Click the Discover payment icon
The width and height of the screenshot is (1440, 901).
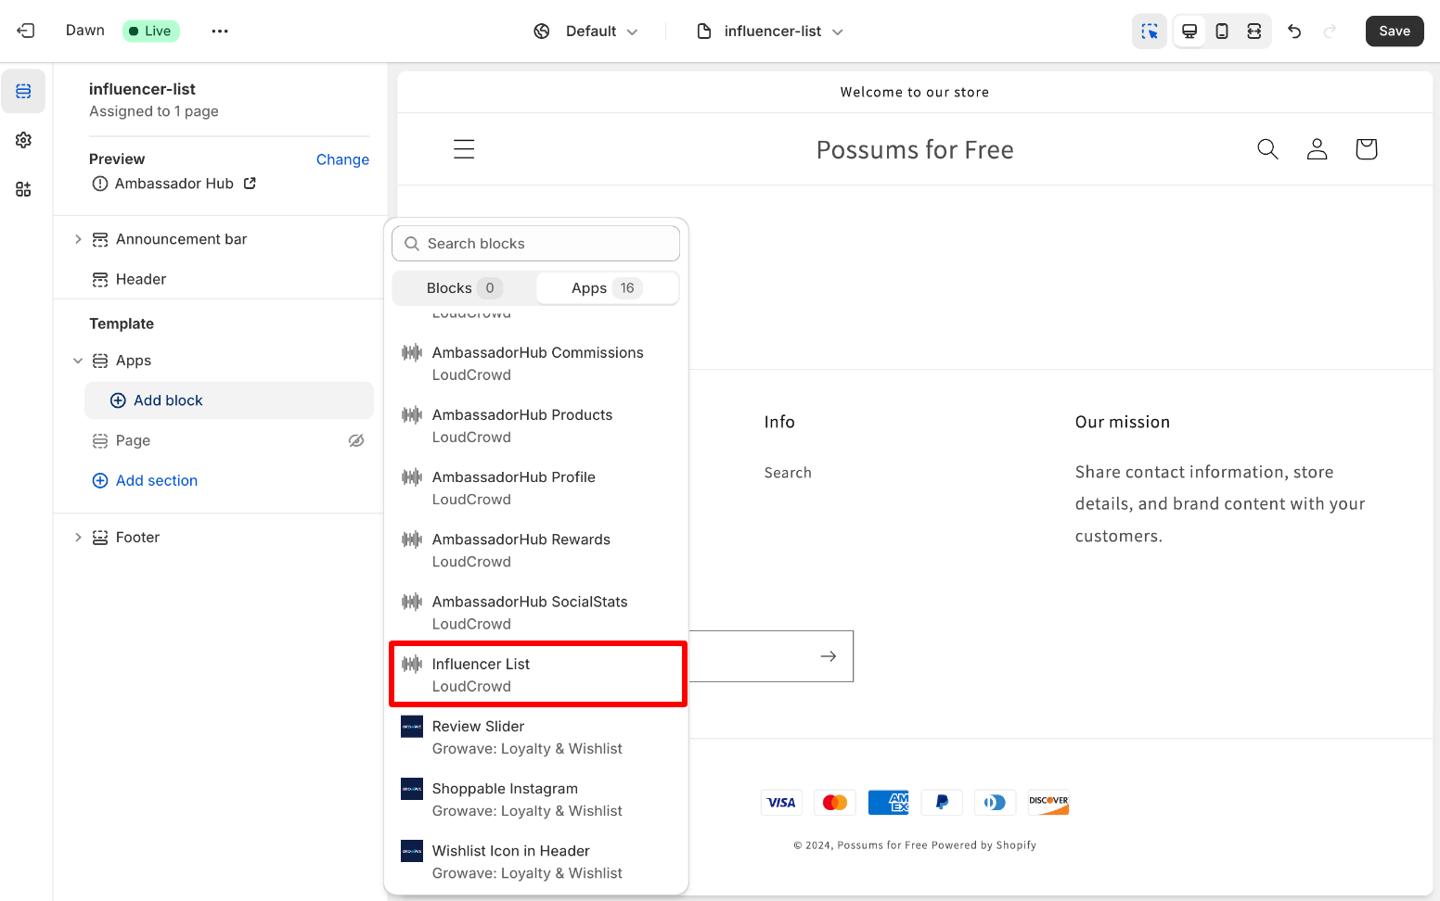coord(1048,803)
